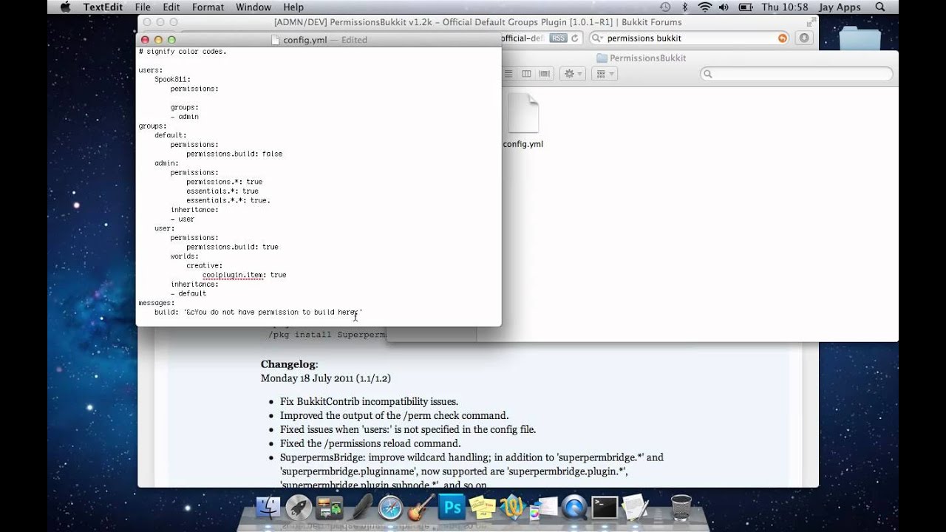This screenshot has width=946, height=532.
Task: Open Safari compass icon in Dock
Action: pyautogui.click(x=390, y=508)
